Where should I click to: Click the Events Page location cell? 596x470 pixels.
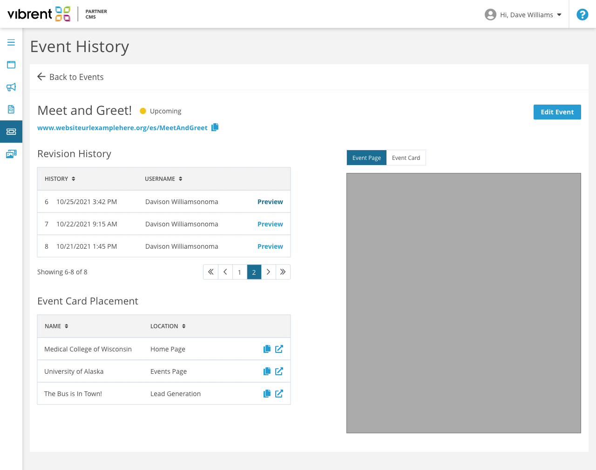tap(169, 371)
